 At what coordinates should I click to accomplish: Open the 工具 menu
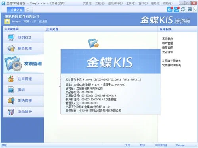pos(131,3)
